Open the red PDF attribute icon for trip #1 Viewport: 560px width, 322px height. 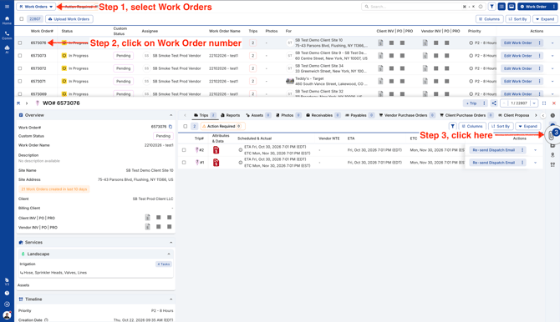coord(216,163)
